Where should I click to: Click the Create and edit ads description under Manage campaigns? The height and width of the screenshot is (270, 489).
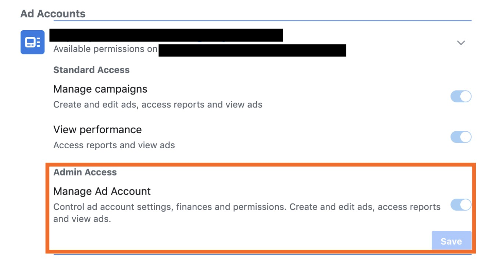point(158,104)
